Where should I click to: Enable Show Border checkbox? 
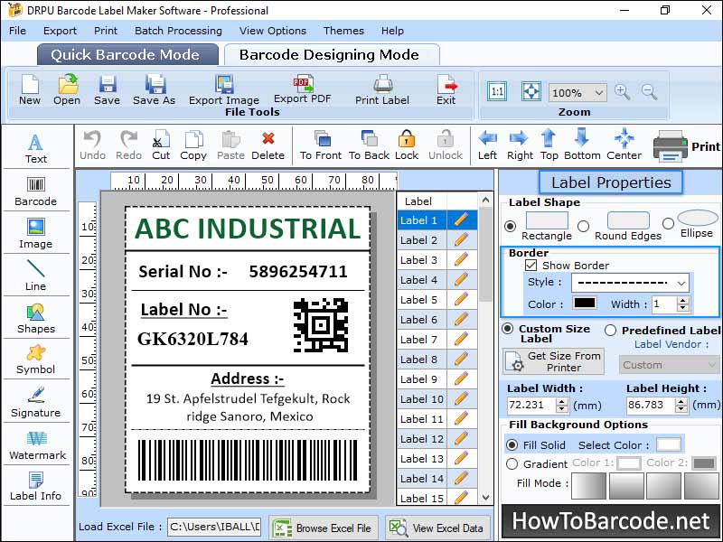pos(533,265)
